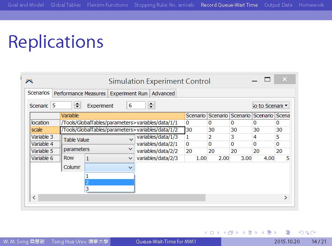Expand the parameters table dropdown
Viewport: 332px width, 246px height.
tap(98, 149)
